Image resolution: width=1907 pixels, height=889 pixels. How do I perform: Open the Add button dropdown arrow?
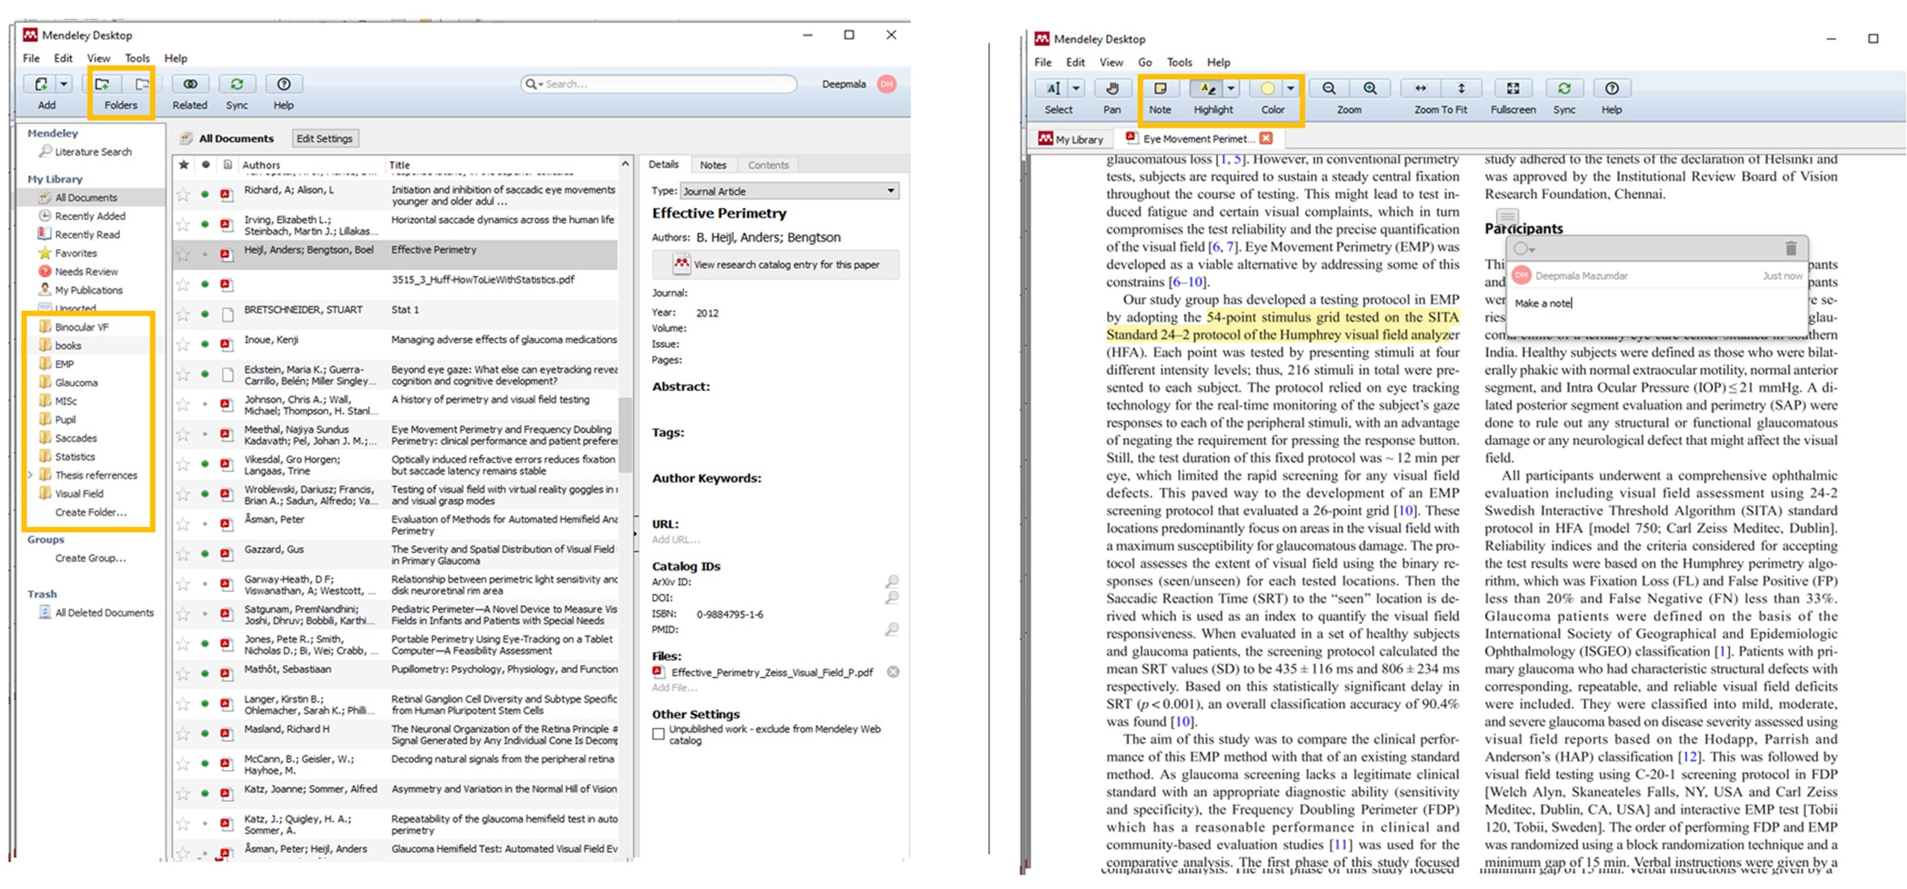pos(64,85)
